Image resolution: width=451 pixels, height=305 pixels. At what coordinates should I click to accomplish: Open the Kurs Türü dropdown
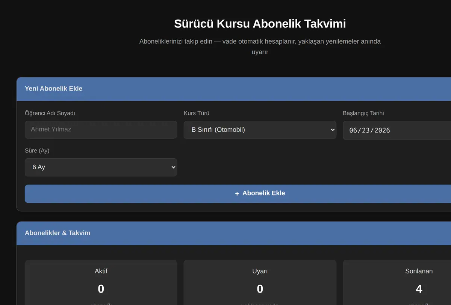(x=260, y=130)
